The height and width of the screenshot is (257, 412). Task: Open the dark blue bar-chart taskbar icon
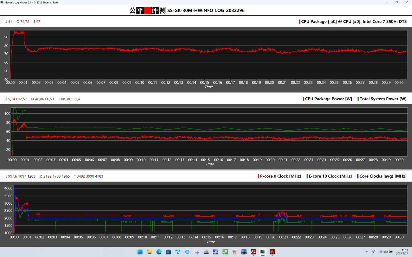(244, 252)
